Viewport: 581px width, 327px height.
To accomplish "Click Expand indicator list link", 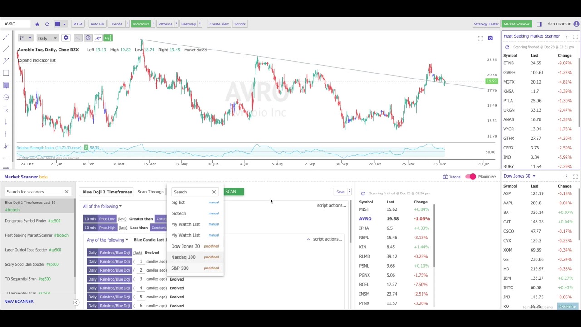I will [37, 60].
